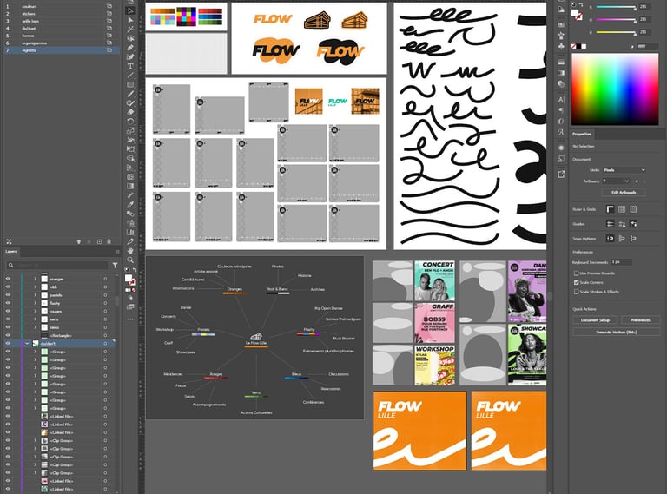
Task: Expand the bleus sublayer
Action: pyautogui.click(x=36, y=327)
